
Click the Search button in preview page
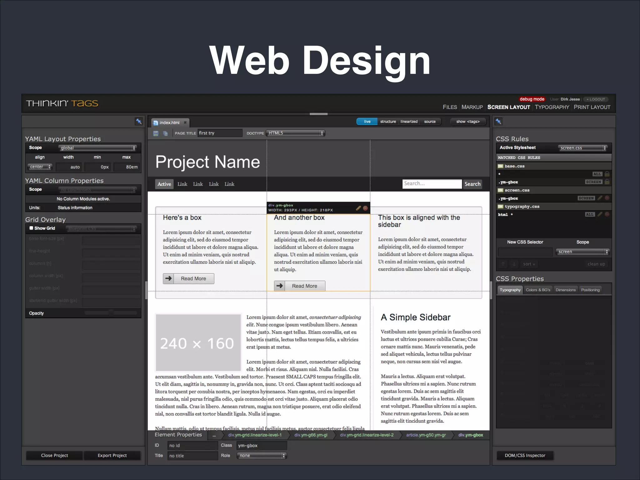click(472, 184)
